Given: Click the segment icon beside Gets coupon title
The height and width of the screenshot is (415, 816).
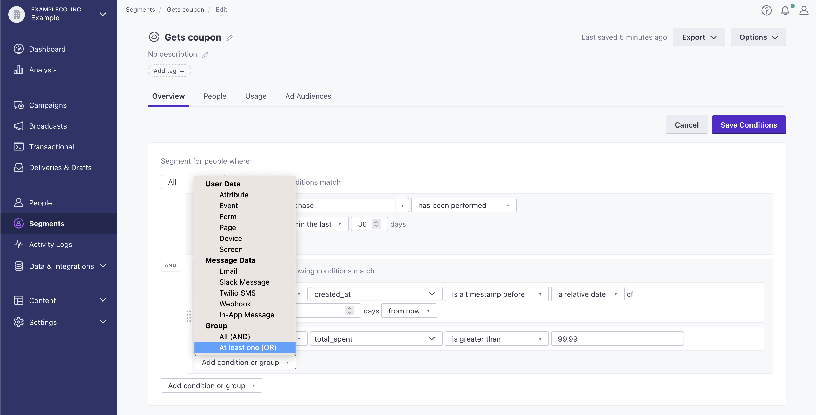Looking at the screenshot, I should pyautogui.click(x=154, y=37).
